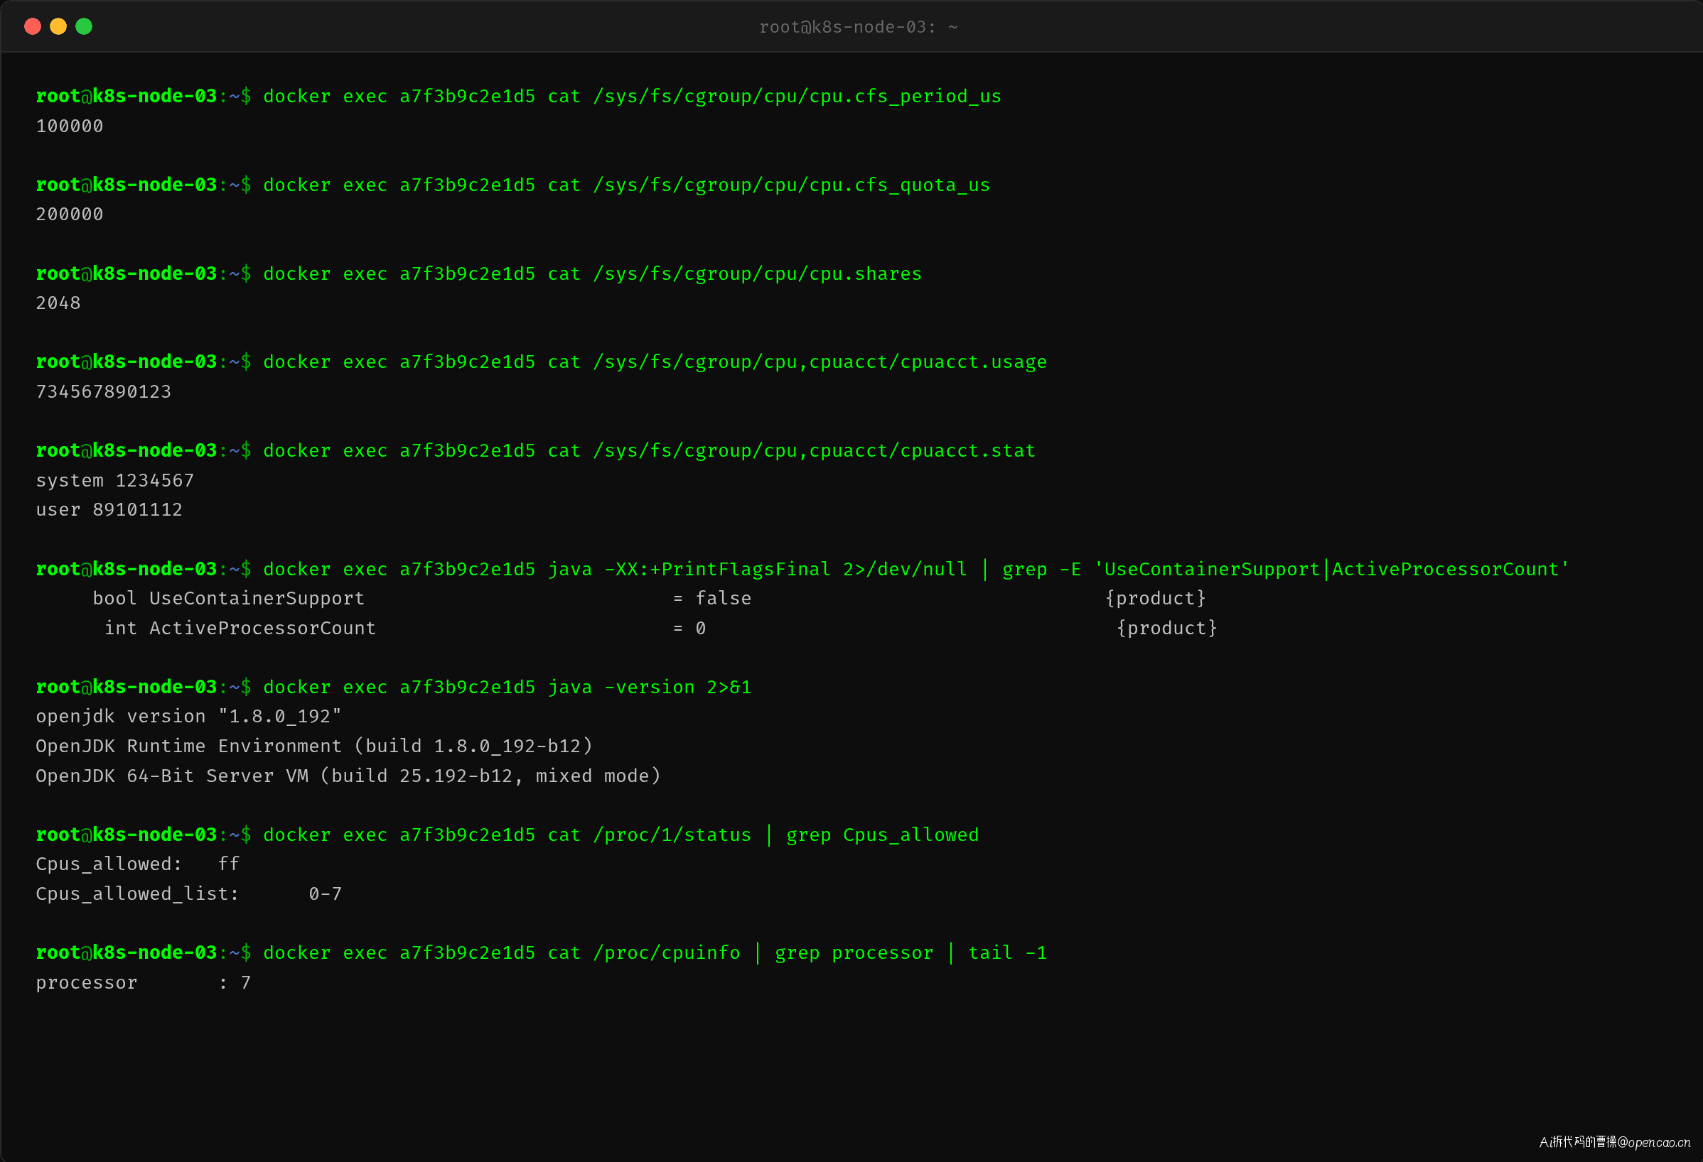The height and width of the screenshot is (1162, 1703).
Task: Click the {product} tag on ActiveProcessorCount row
Action: click(x=1166, y=628)
